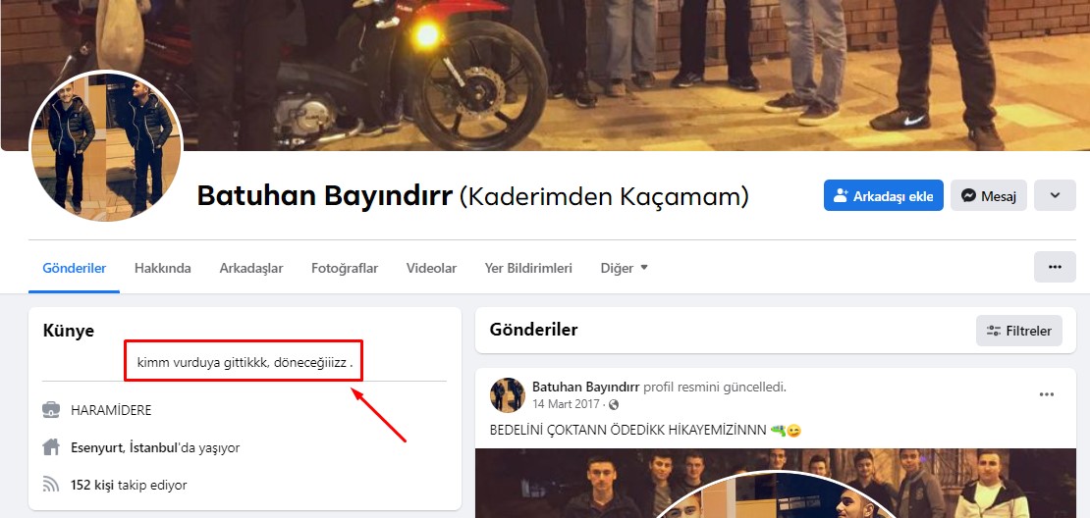The width and height of the screenshot is (1090, 518).
Task: Go to the Fotoğraflar tab
Action: click(x=345, y=268)
